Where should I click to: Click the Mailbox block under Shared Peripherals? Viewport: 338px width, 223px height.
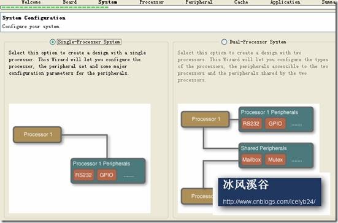[252, 160]
